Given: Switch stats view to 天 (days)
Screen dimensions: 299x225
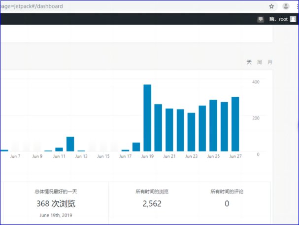Looking at the screenshot, I should pos(249,62).
